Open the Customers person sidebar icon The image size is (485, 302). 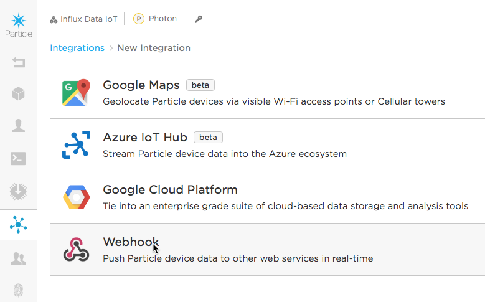(18, 126)
